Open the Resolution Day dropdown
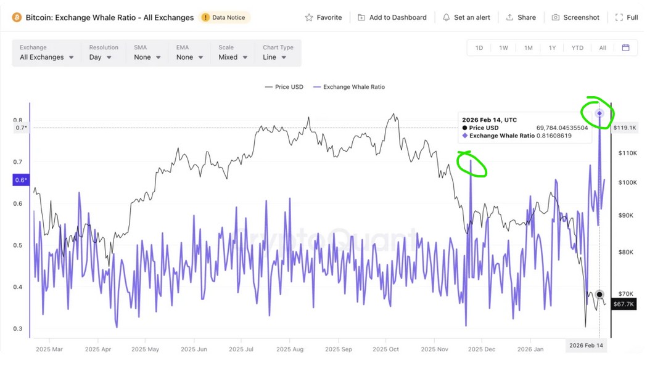This screenshot has width=655, height=371. tap(101, 57)
